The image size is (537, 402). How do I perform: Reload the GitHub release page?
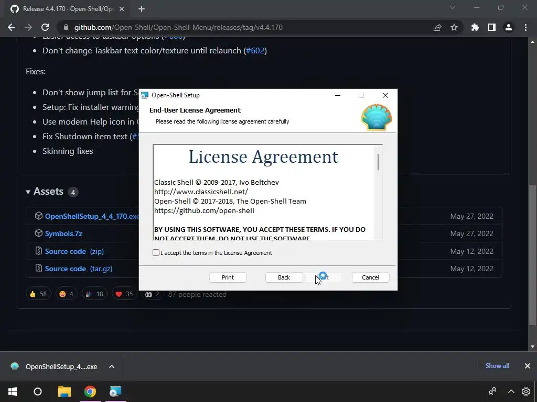[x=45, y=27]
